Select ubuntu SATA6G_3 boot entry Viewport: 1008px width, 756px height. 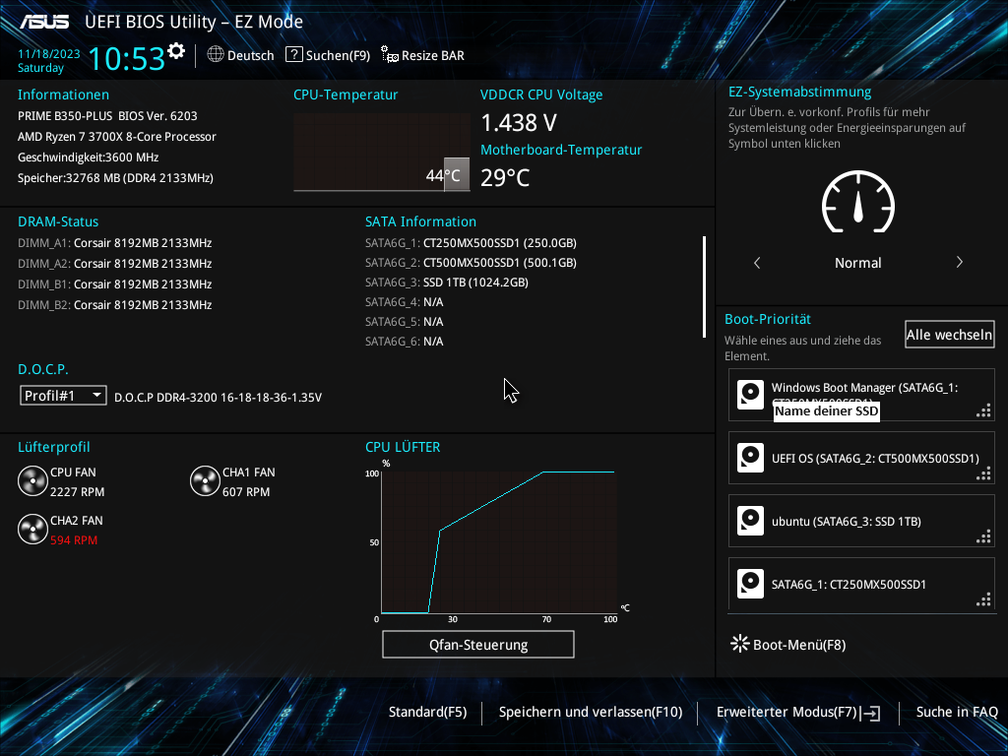(x=861, y=521)
